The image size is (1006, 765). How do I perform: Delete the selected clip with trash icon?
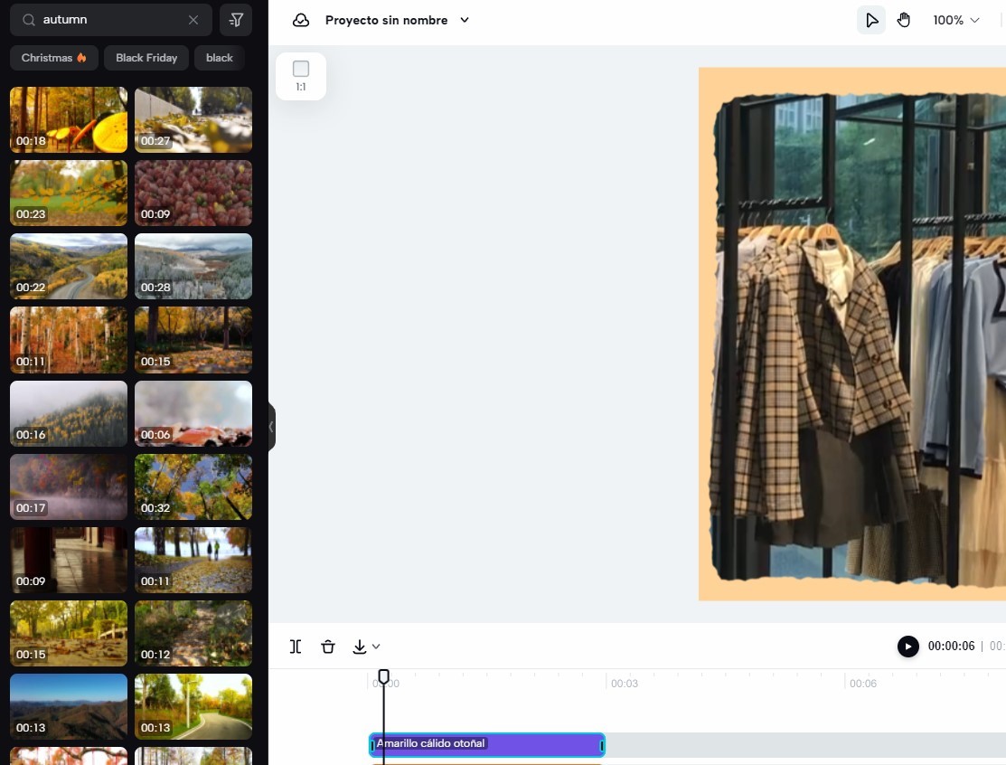pos(328,647)
